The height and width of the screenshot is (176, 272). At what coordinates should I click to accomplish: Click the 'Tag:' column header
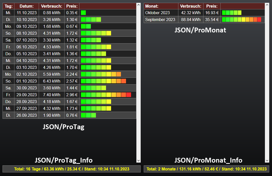(x=8, y=6)
